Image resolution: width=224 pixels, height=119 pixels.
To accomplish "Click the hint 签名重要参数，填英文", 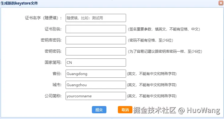I will (164, 29).
